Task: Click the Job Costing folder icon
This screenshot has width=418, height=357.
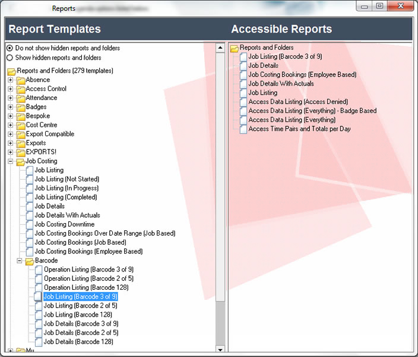Action: pos(21,161)
